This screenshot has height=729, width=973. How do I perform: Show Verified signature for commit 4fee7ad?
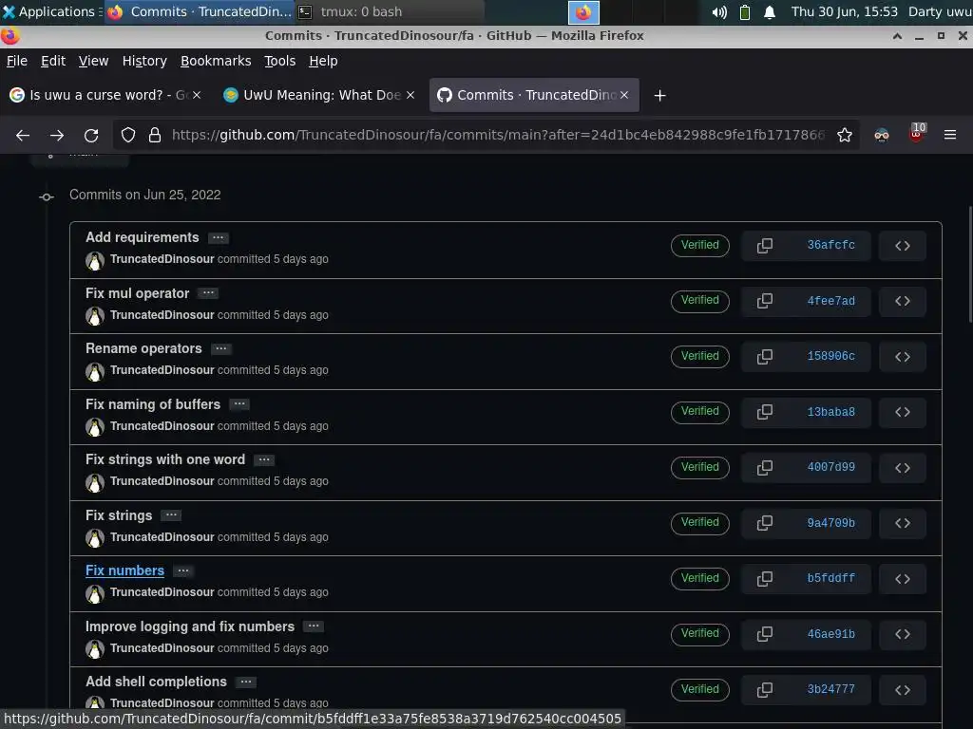point(700,301)
